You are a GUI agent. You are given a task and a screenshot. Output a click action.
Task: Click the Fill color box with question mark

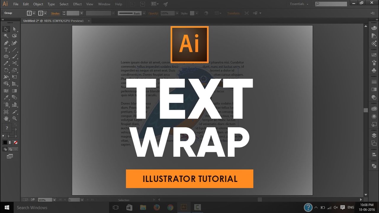(x=7, y=128)
